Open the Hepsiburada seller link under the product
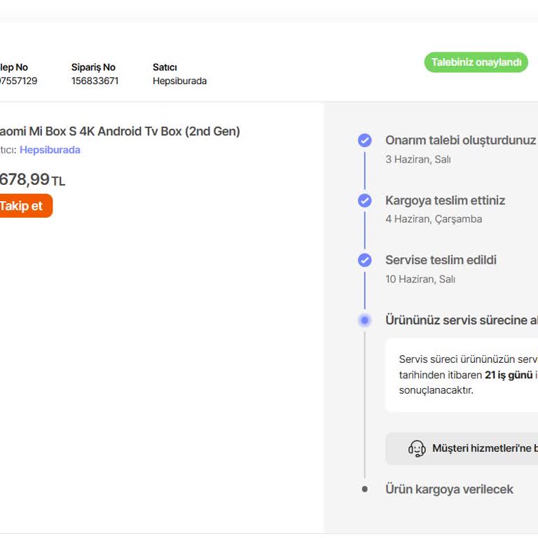 (50, 150)
